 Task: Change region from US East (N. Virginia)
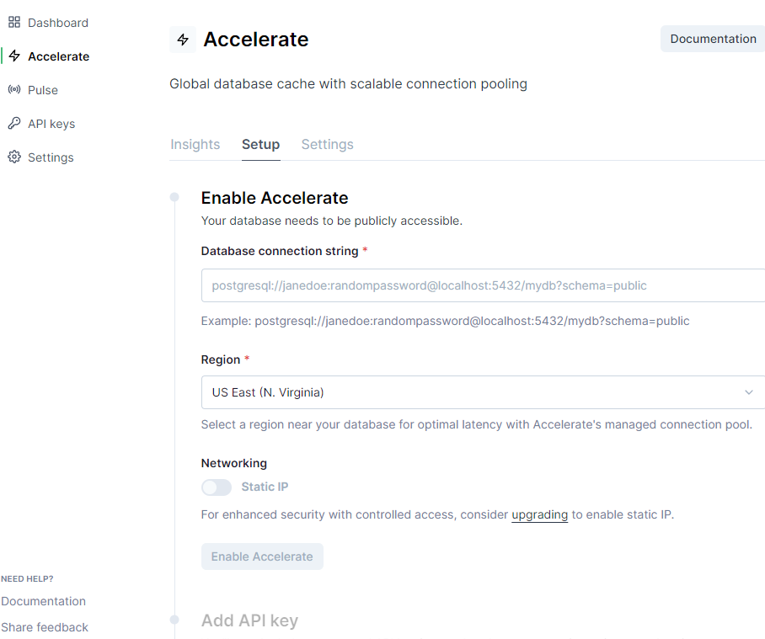coord(480,392)
